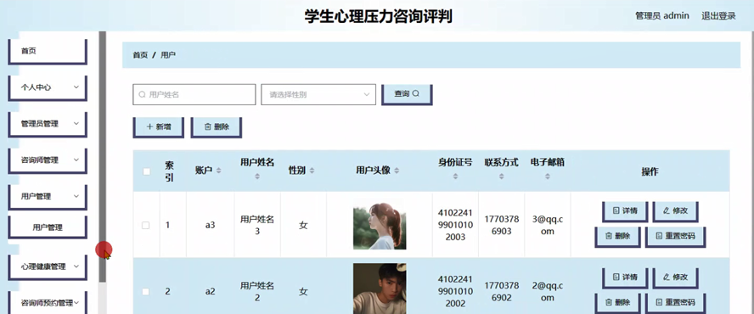754x314 pixels.
Task: Click the plus icon on the 新增 button
Action: [149, 127]
